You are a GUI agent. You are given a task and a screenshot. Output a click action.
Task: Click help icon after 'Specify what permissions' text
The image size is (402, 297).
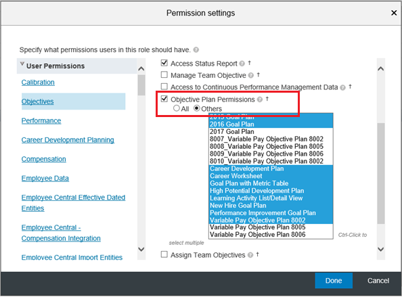click(196, 49)
